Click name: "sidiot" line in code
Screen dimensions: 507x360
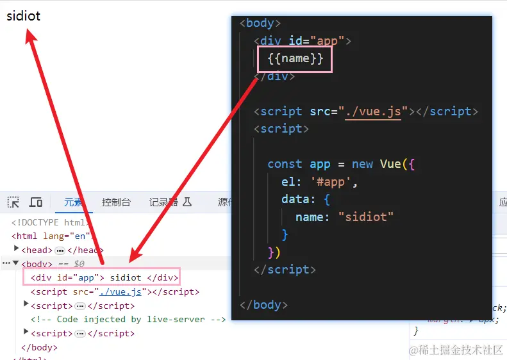(344, 217)
